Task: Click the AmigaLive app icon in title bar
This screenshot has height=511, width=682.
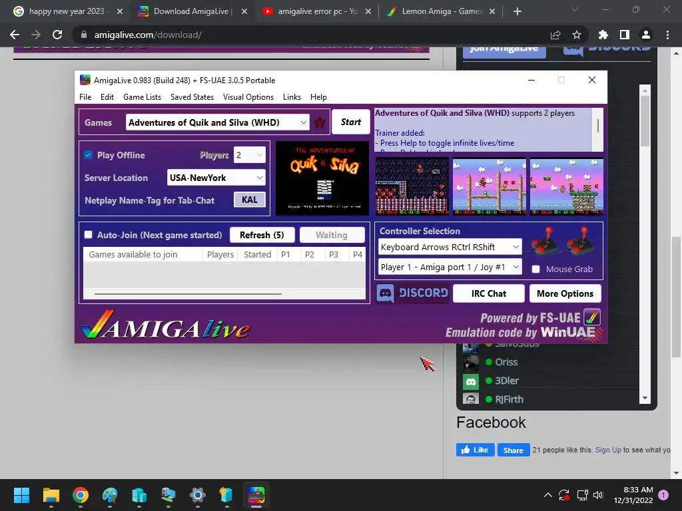Action: (85, 80)
